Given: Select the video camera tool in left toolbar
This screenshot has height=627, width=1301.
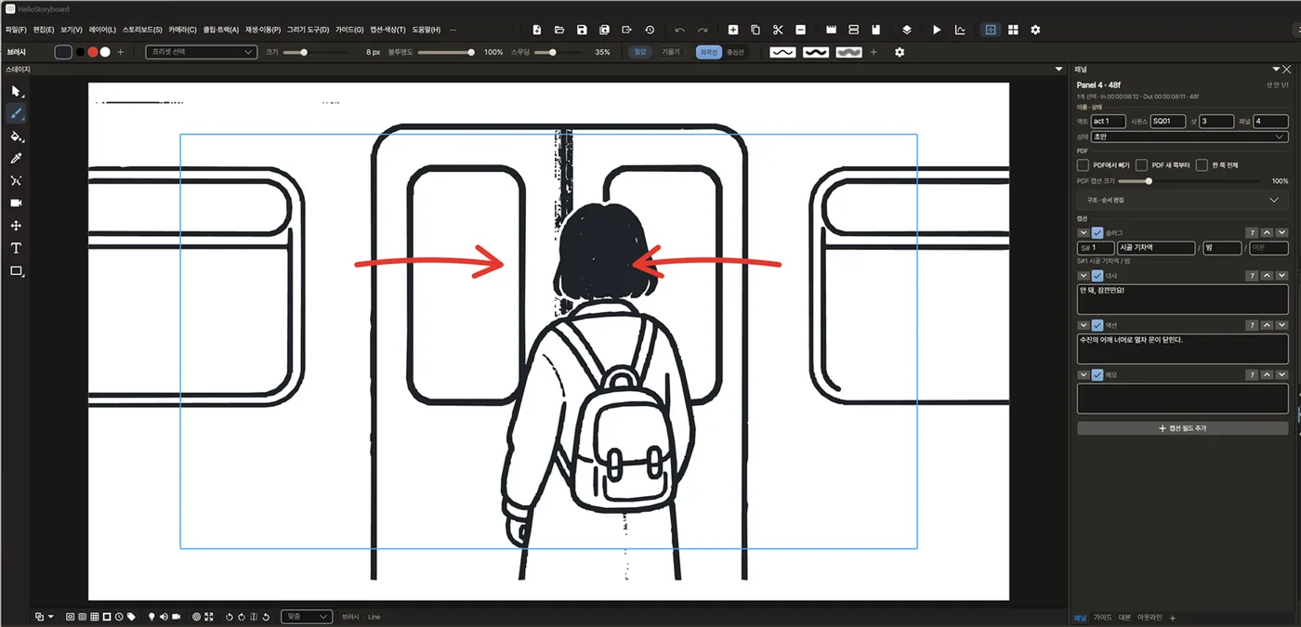Looking at the screenshot, I should coord(16,202).
